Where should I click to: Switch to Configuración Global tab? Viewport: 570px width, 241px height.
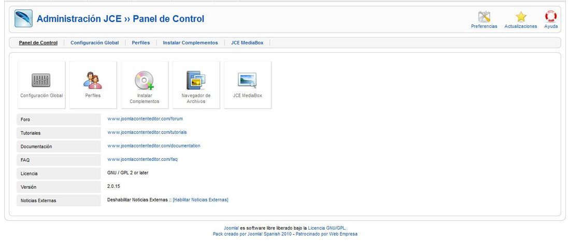tap(94, 42)
